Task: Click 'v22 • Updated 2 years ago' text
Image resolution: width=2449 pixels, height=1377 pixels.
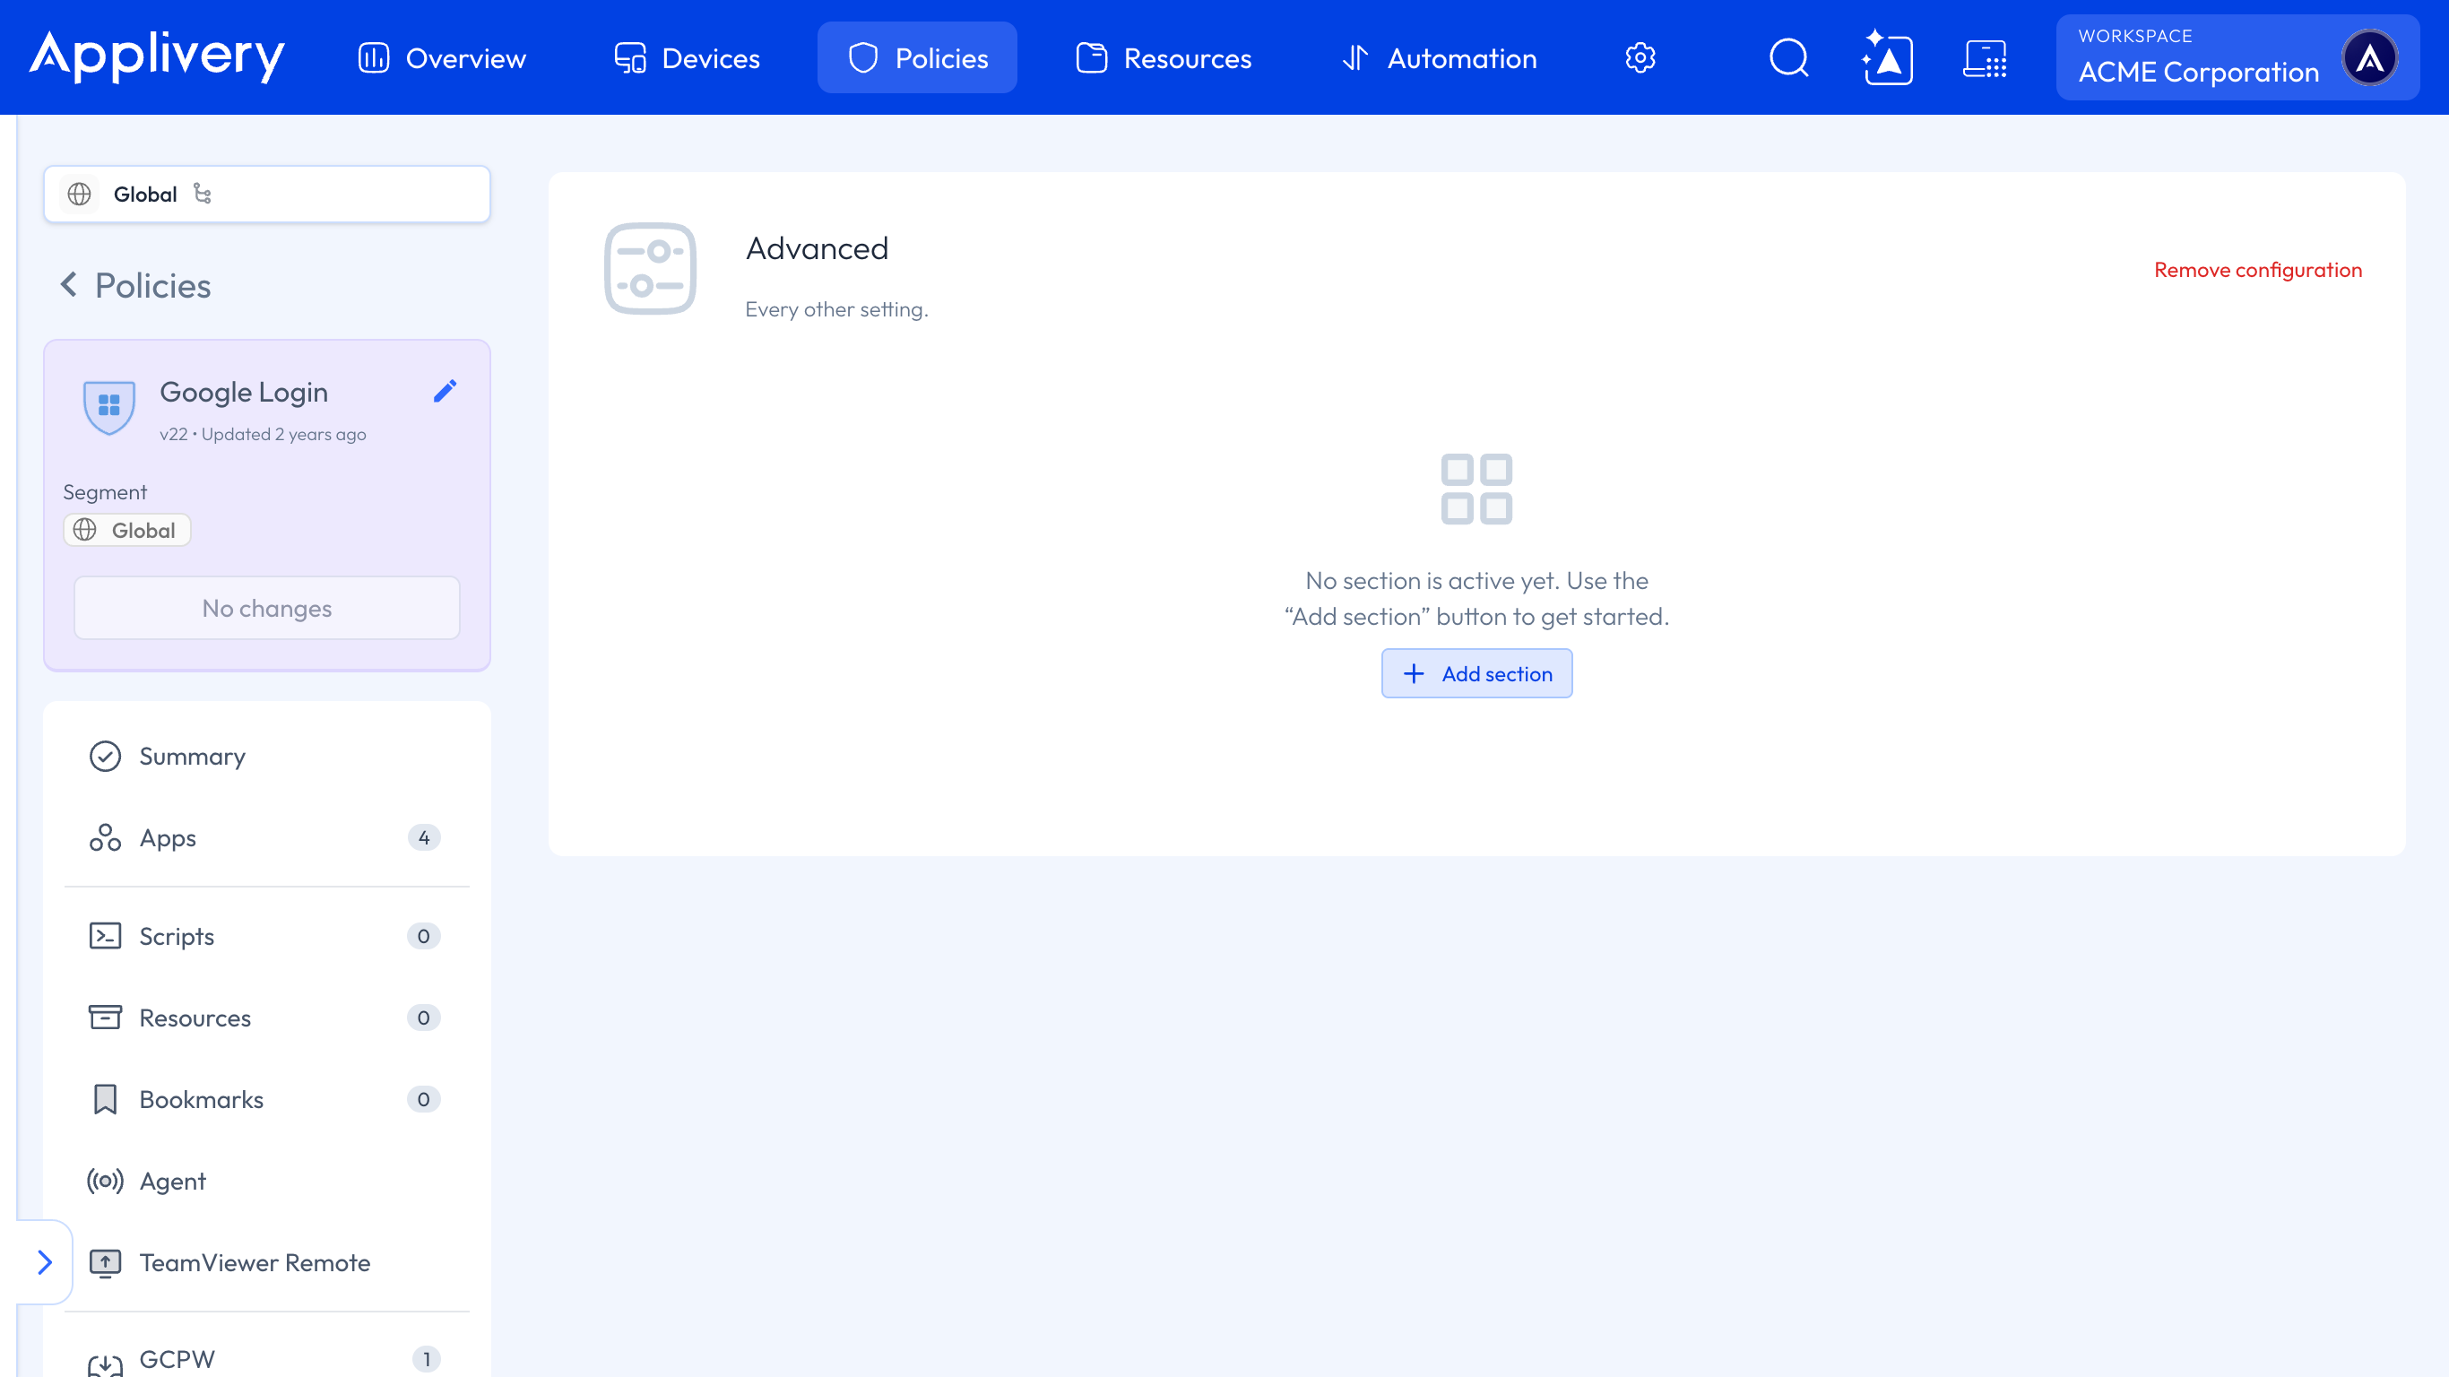Action: (263, 435)
